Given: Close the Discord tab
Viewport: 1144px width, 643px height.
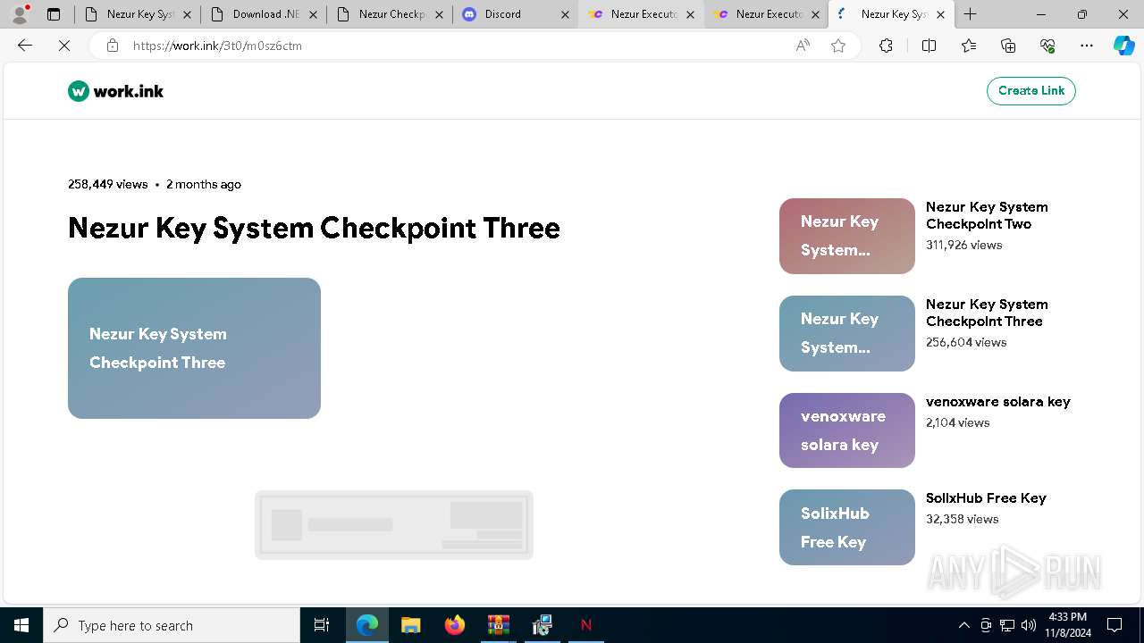Looking at the screenshot, I should pos(564,14).
